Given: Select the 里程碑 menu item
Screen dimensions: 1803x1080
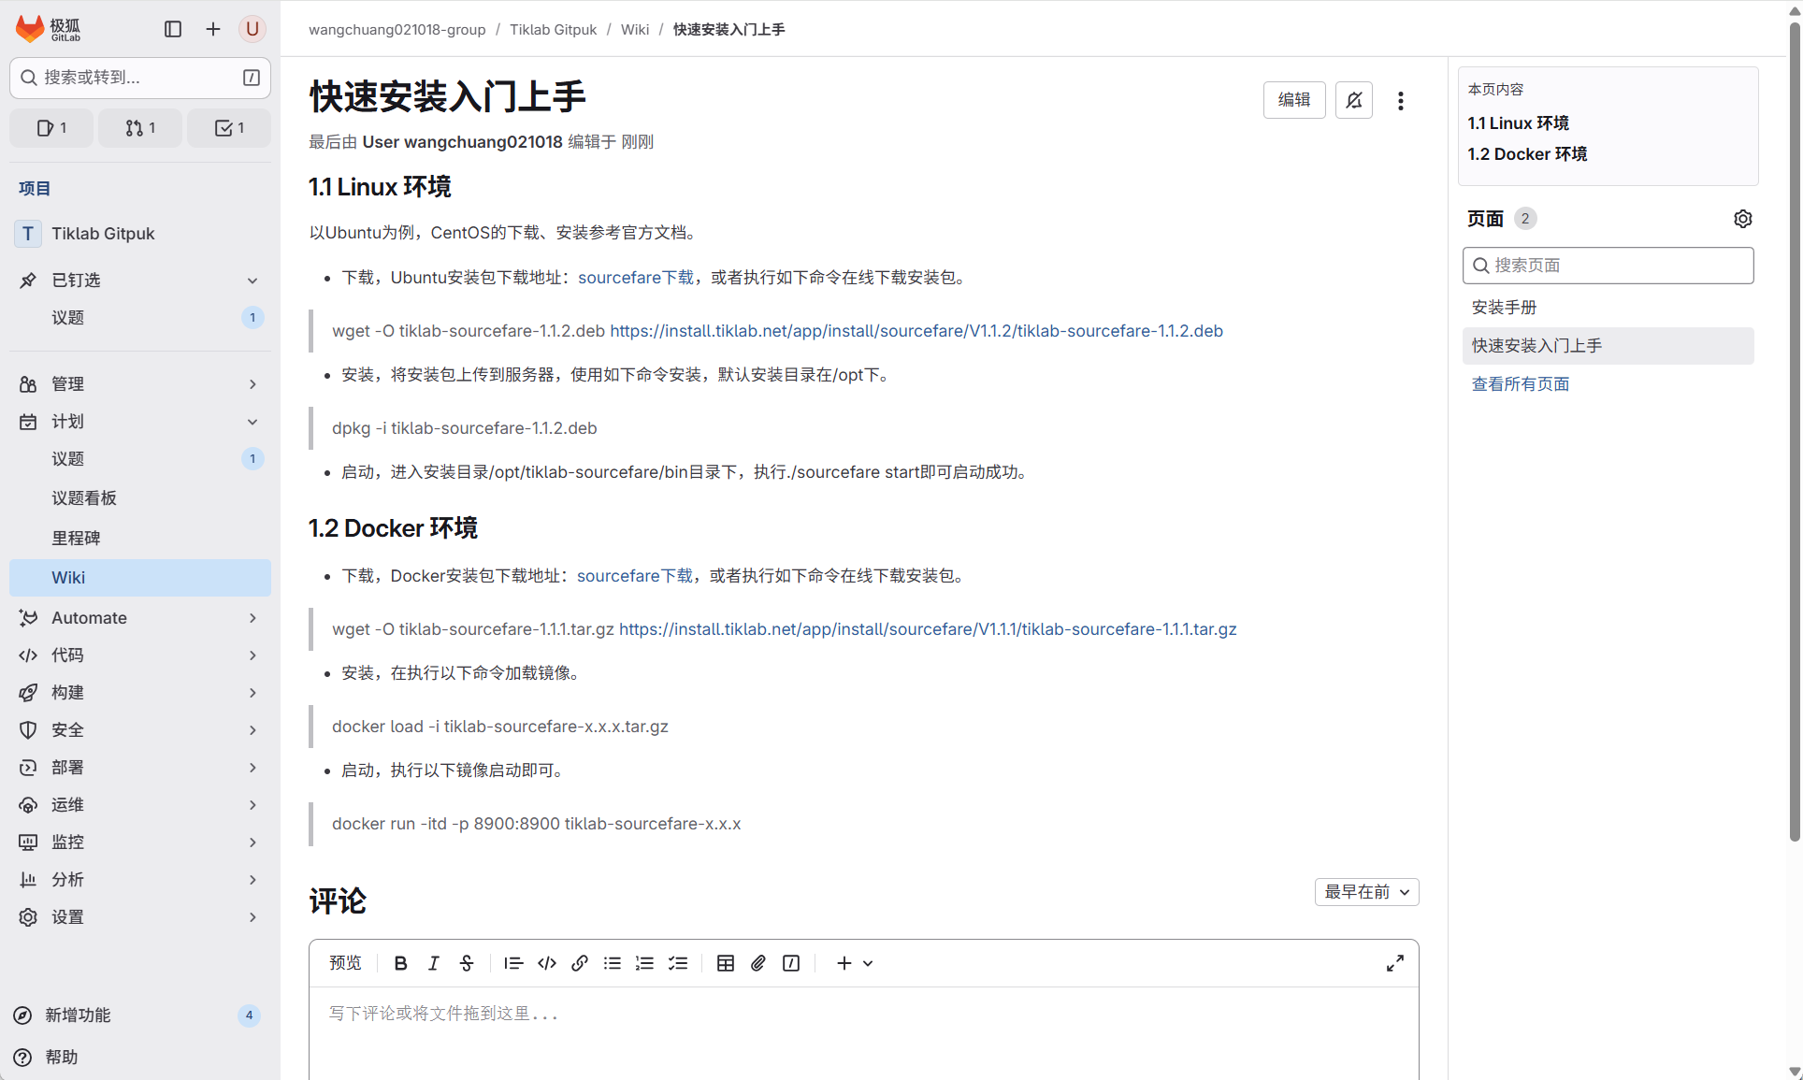Looking at the screenshot, I should pos(76,539).
